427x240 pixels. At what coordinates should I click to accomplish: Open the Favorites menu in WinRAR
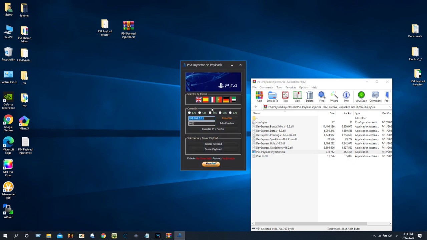tap(291, 87)
